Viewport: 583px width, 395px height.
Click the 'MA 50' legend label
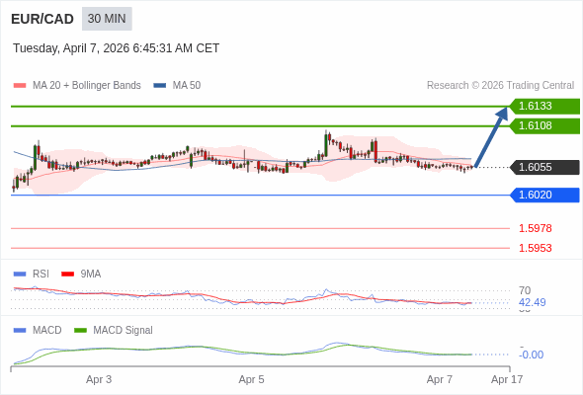pos(187,86)
